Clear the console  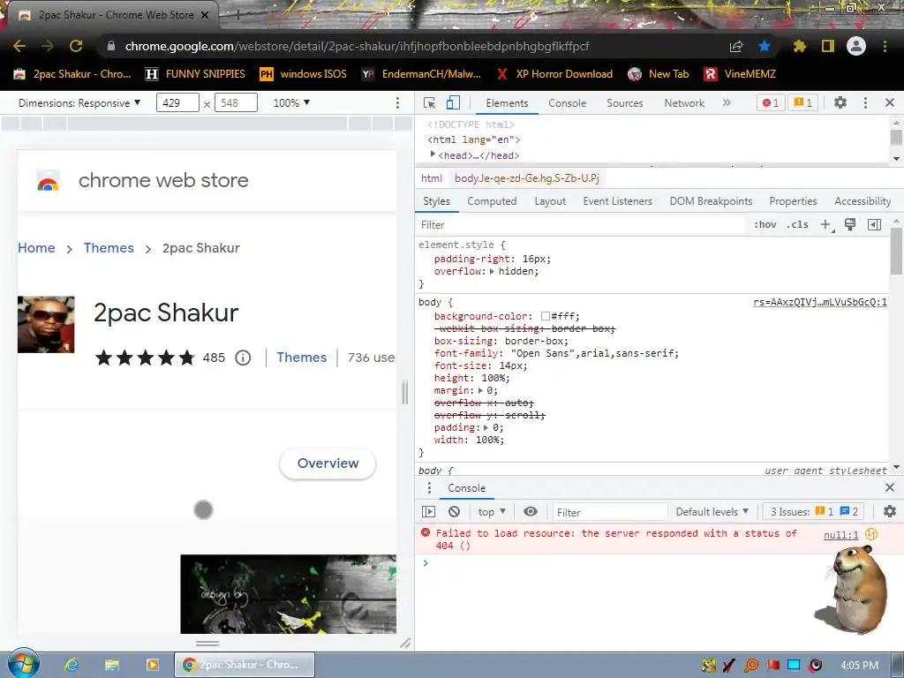(x=455, y=511)
